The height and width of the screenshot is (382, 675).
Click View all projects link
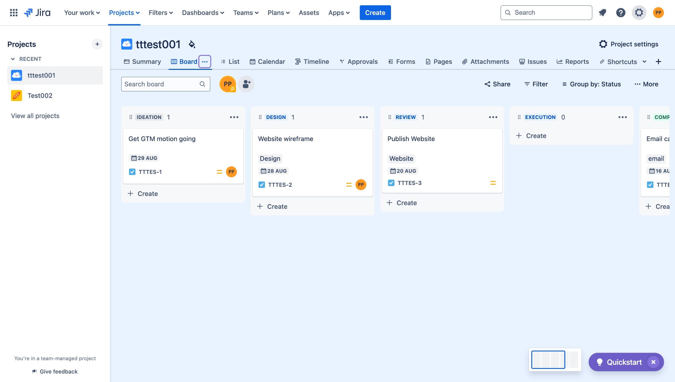tap(35, 116)
